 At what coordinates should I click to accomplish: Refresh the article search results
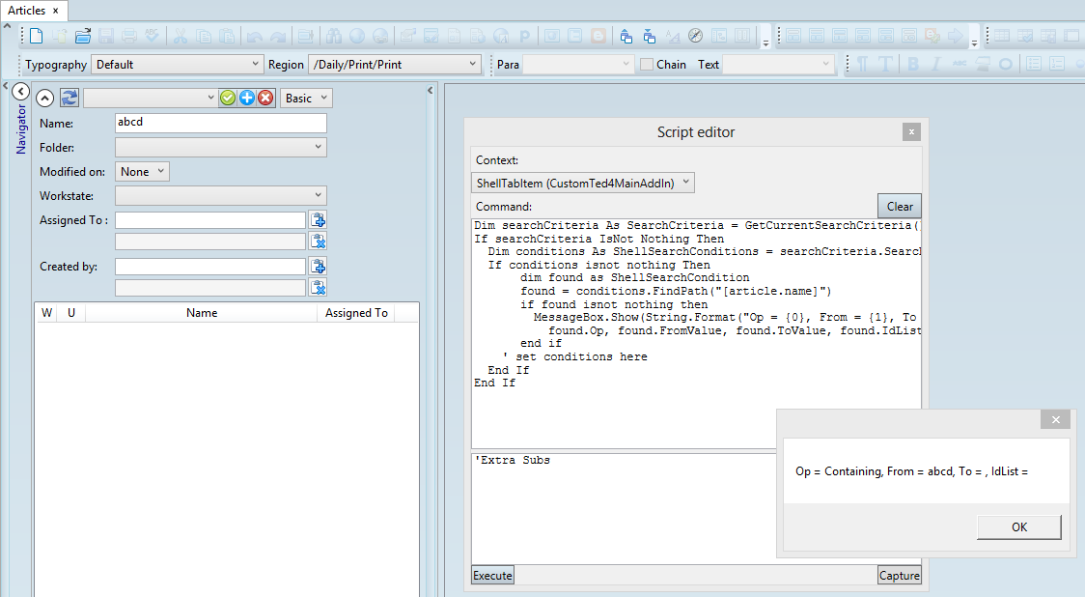70,98
